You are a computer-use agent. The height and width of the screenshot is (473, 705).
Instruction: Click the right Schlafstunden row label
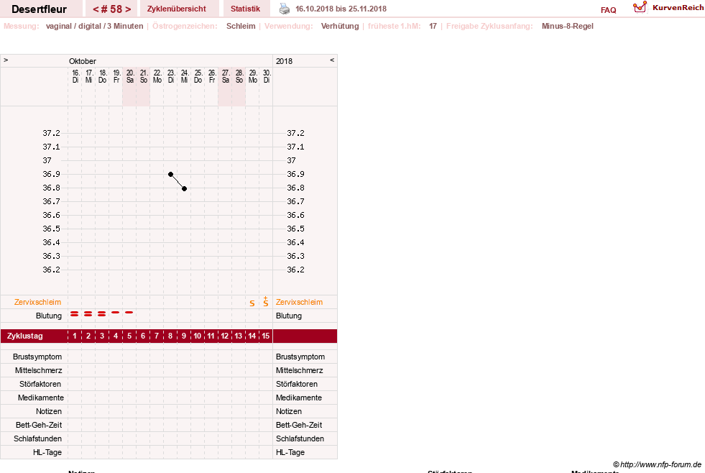click(x=300, y=438)
